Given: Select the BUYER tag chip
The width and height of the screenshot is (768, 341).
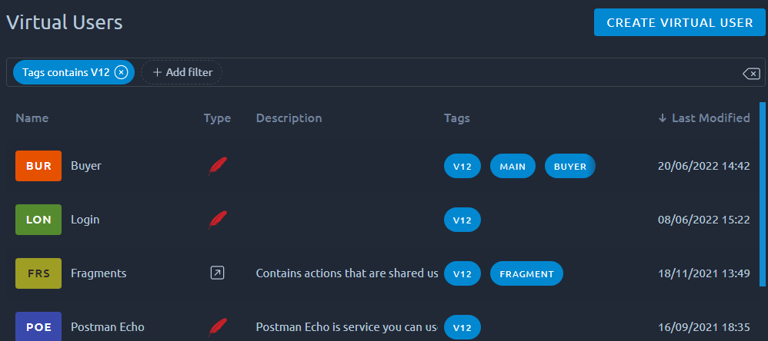Looking at the screenshot, I should [569, 166].
